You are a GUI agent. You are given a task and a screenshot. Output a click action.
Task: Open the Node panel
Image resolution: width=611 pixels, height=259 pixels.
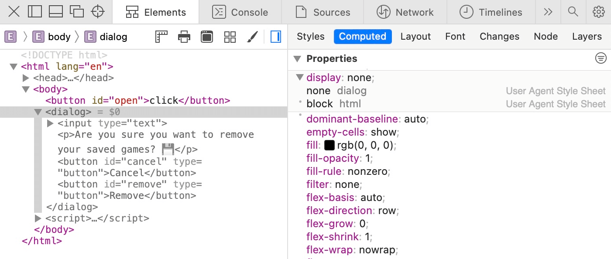(546, 37)
